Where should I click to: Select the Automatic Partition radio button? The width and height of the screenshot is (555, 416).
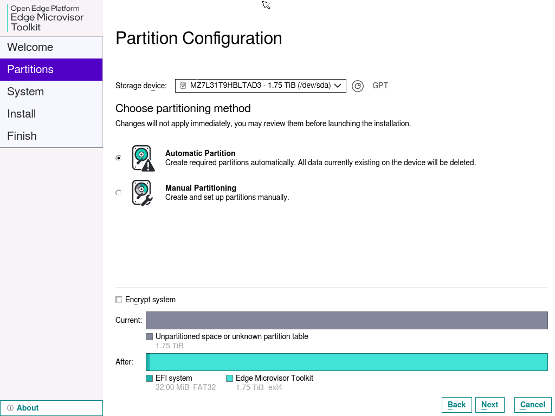click(x=119, y=158)
